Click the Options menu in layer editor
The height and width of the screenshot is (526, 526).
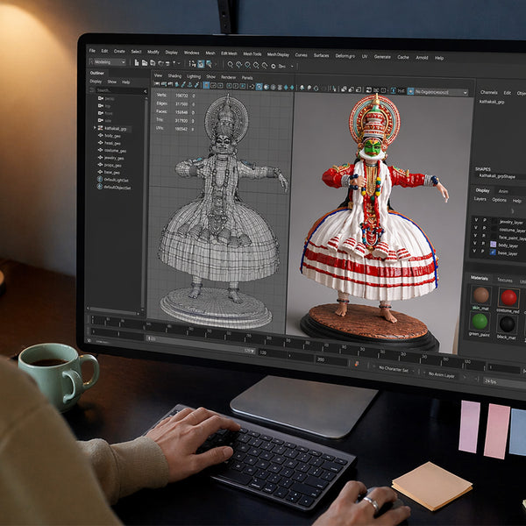click(499, 200)
